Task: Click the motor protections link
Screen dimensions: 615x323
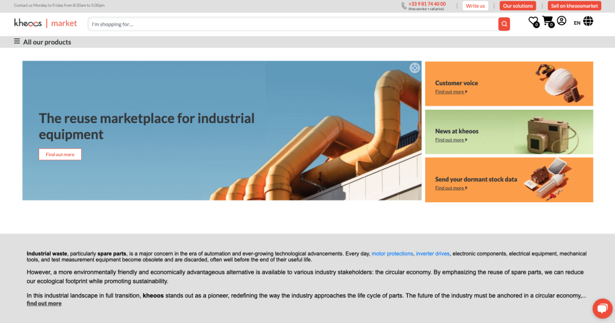Action: point(392,253)
